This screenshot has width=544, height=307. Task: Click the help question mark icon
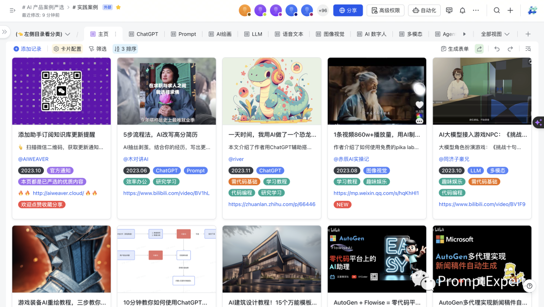(529, 286)
